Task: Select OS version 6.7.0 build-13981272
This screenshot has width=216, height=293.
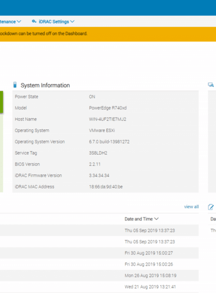Action: [x=109, y=142]
